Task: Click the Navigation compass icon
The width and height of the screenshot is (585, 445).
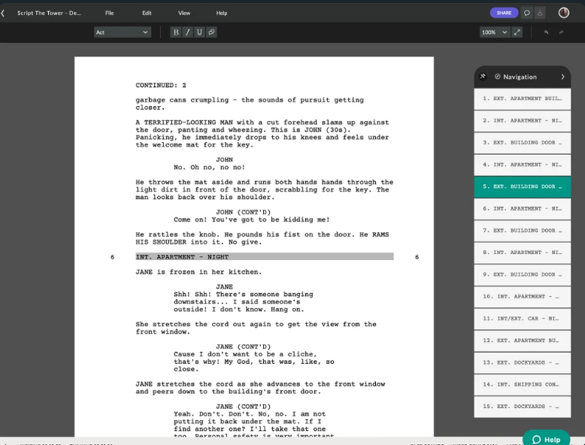Action: tap(497, 77)
